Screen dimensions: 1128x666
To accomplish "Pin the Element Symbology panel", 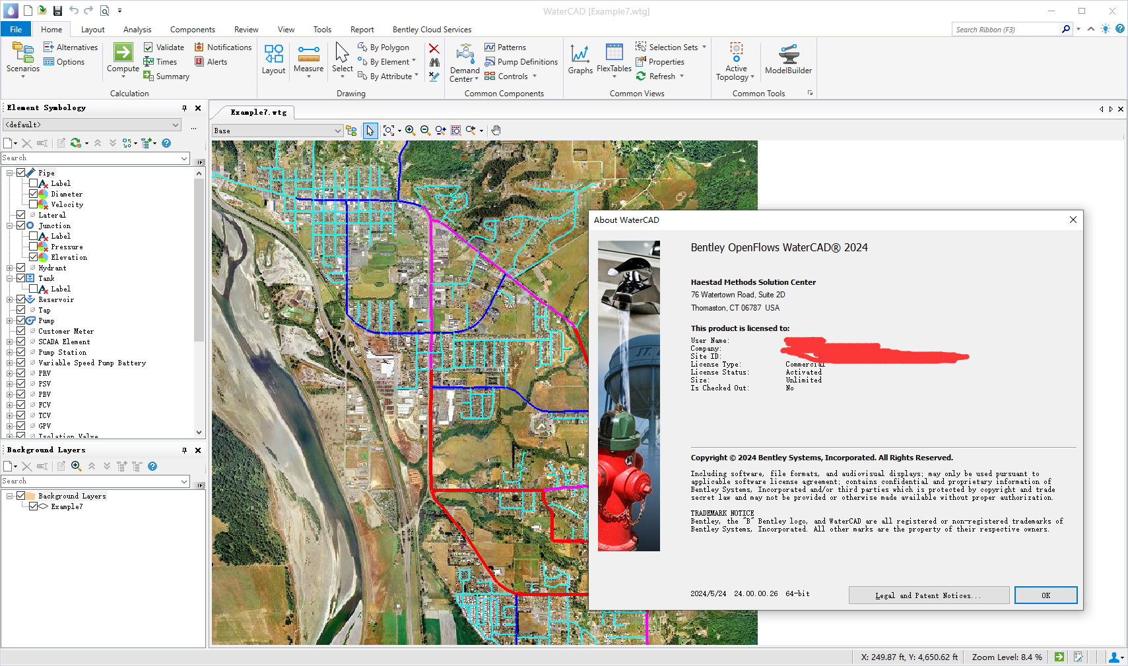I will click(x=184, y=108).
